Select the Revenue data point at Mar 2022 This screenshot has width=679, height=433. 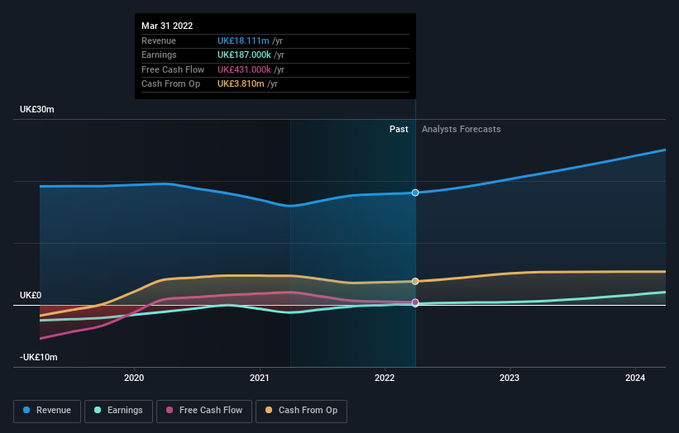coord(415,193)
